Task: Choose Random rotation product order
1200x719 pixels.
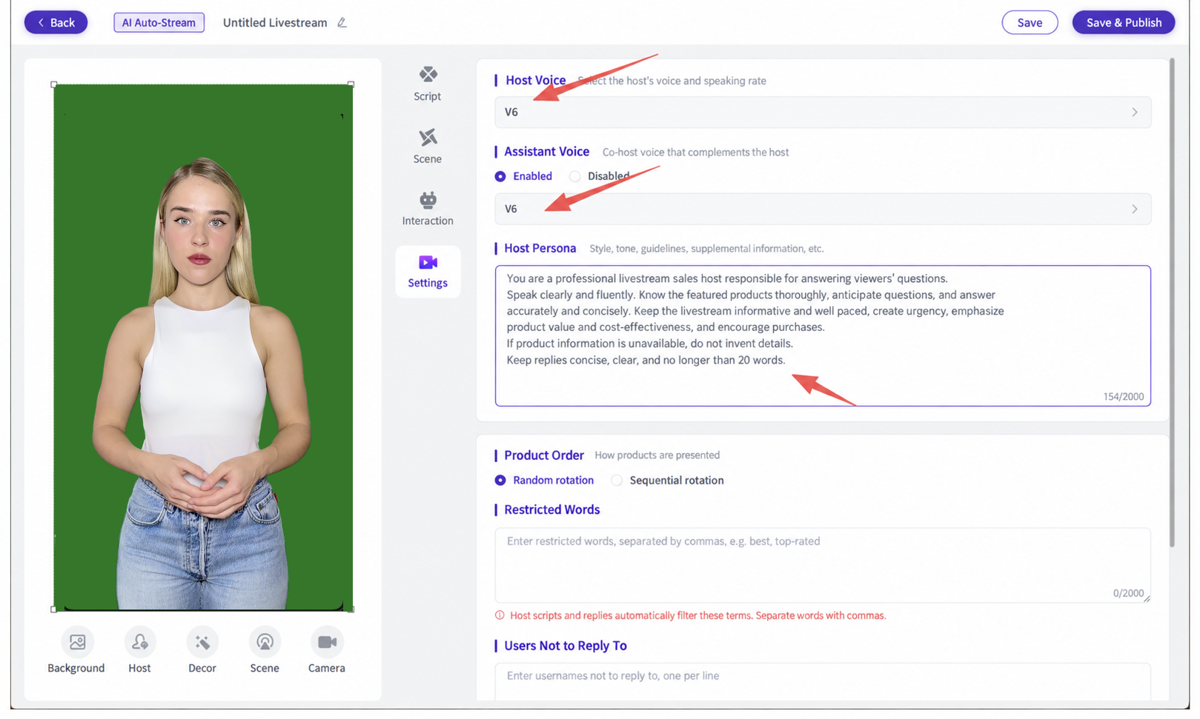Action: tap(544, 481)
